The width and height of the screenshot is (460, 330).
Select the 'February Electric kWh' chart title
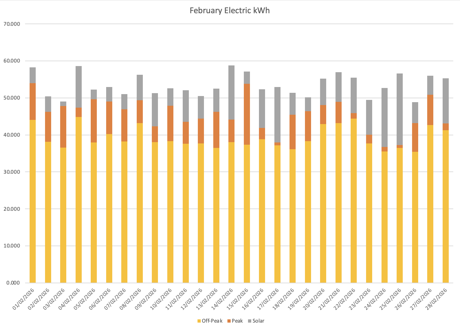pos(229,11)
